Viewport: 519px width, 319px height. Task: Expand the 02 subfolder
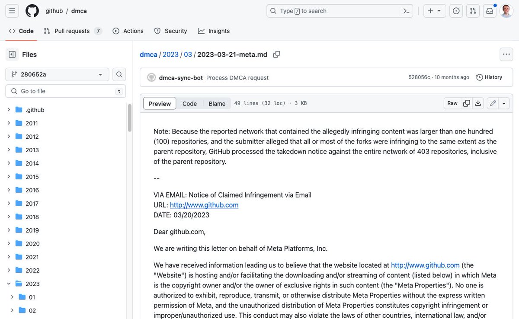[12, 311]
